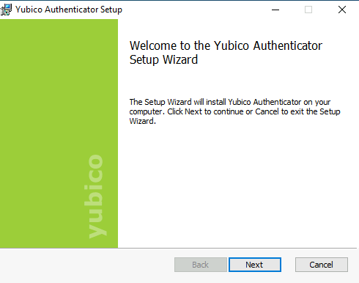The width and height of the screenshot is (359, 283).
Task: Click the vertical yubico logo on the banner
Action: click(x=95, y=196)
